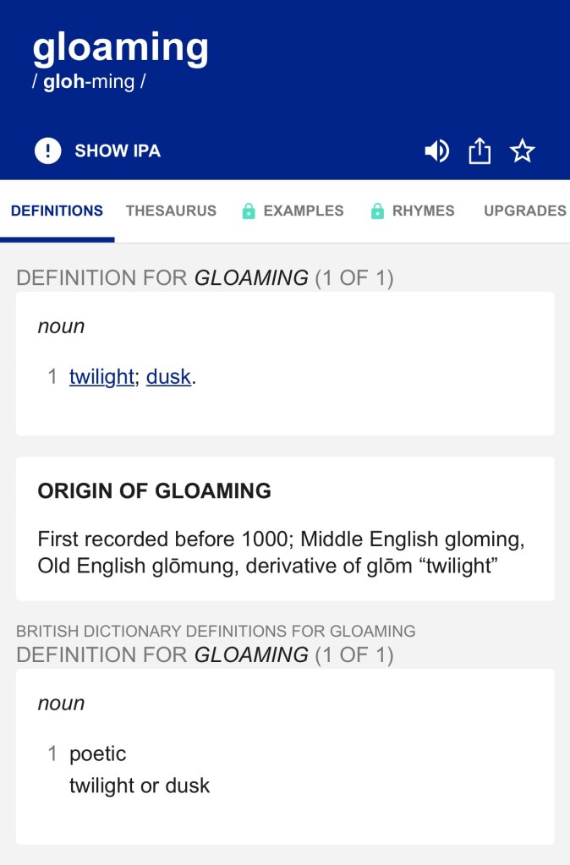The height and width of the screenshot is (865, 570).
Task: Tap the share icon
Action: tap(480, 151)
